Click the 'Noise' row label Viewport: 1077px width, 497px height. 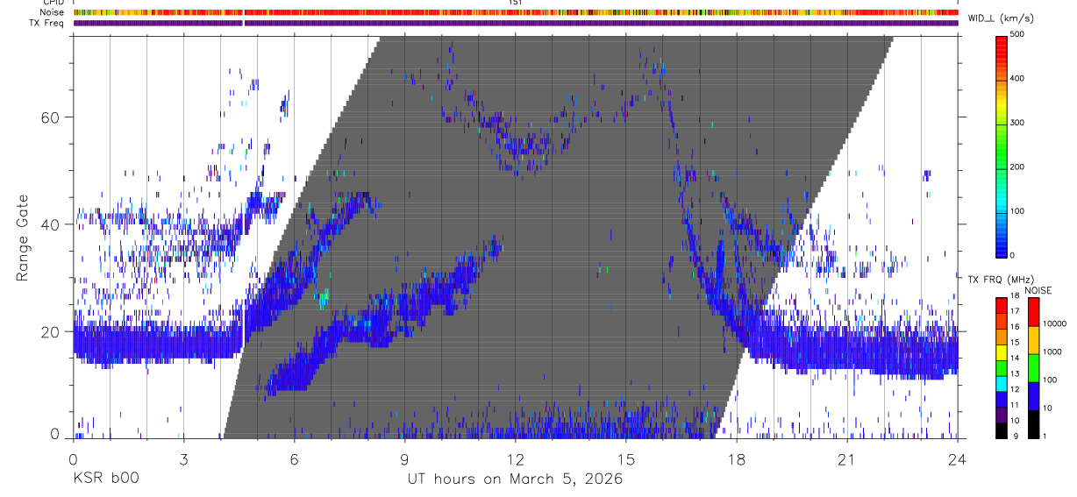point(53,12)
